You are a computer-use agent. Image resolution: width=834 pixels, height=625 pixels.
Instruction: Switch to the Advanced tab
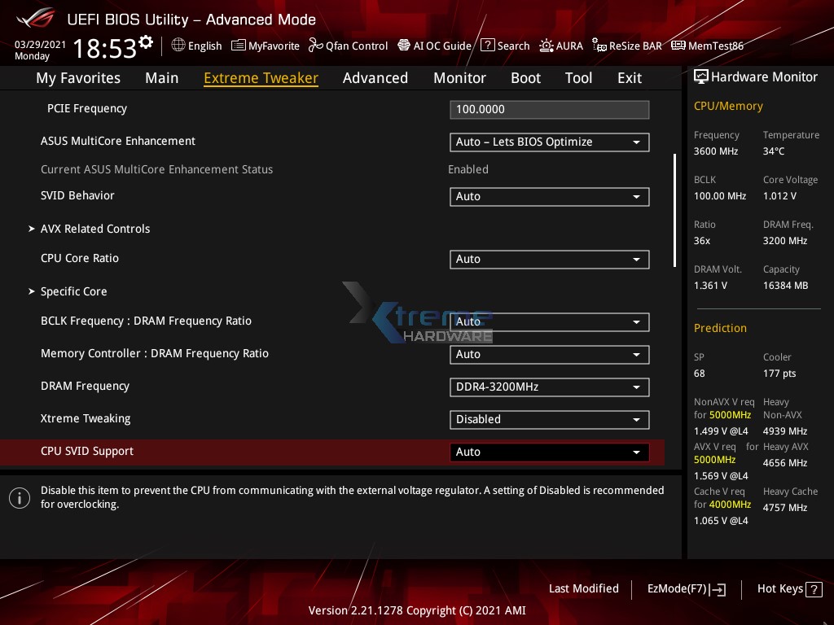click(x=375, y=77)
